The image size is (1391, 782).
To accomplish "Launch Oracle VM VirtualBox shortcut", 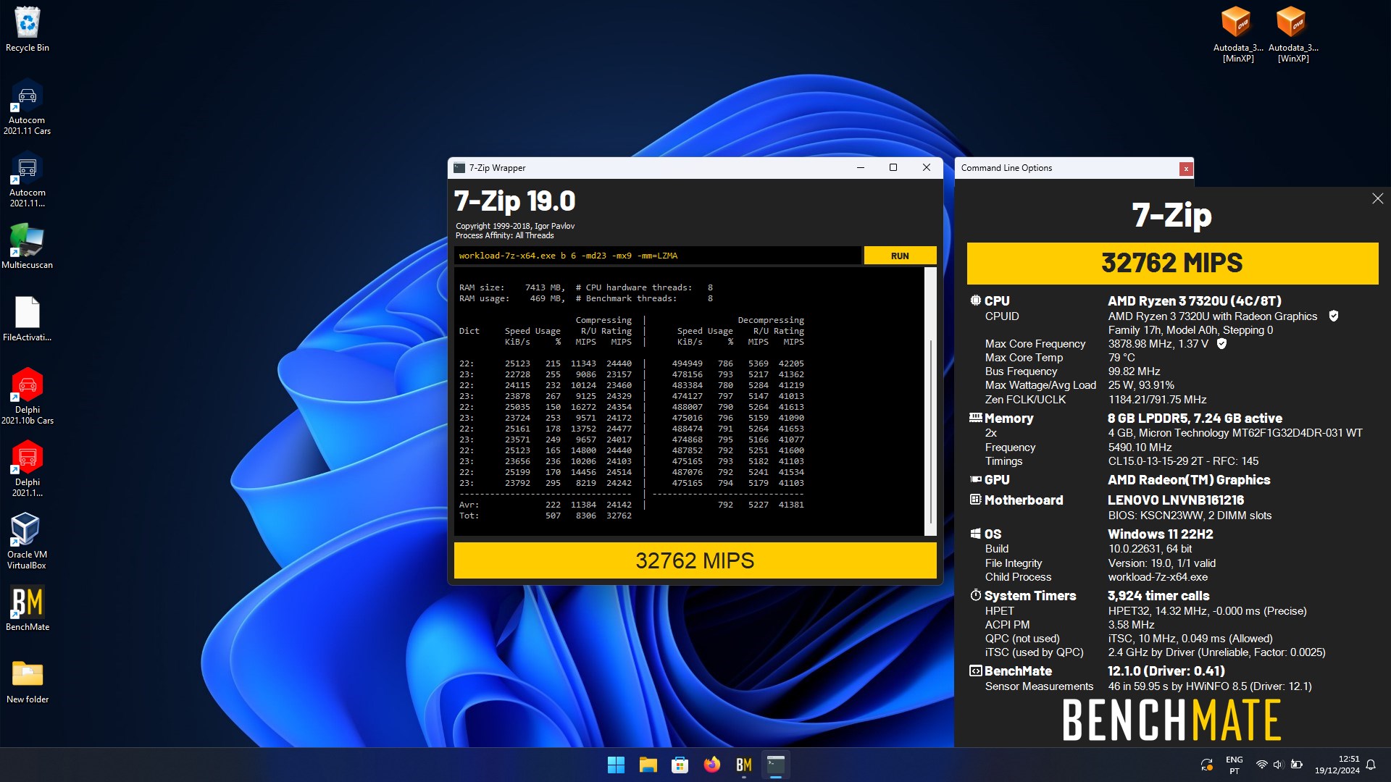I will point(28,542).
